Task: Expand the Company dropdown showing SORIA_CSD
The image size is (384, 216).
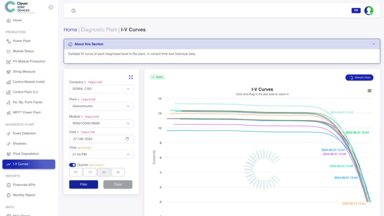Action: (101, 89)
